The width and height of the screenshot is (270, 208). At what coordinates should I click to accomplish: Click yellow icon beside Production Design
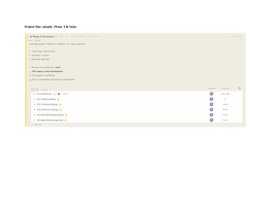(x=60, y=110)
